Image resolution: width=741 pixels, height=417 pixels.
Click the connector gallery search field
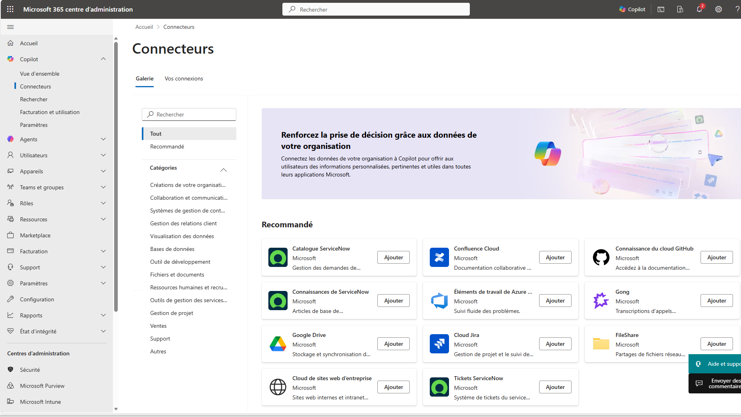189,114
